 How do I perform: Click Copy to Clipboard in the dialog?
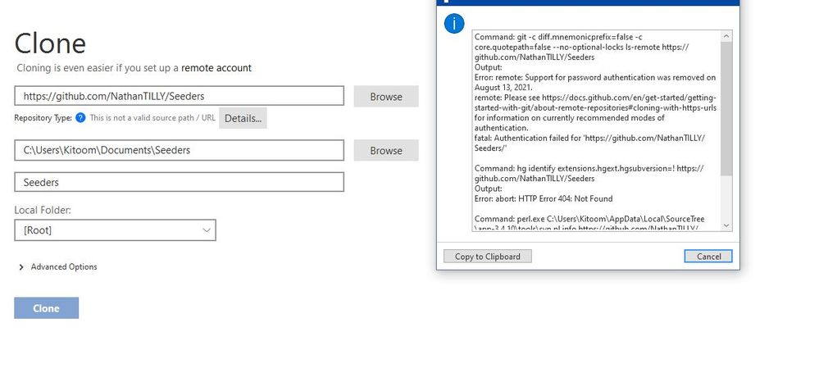pos(487,256)
